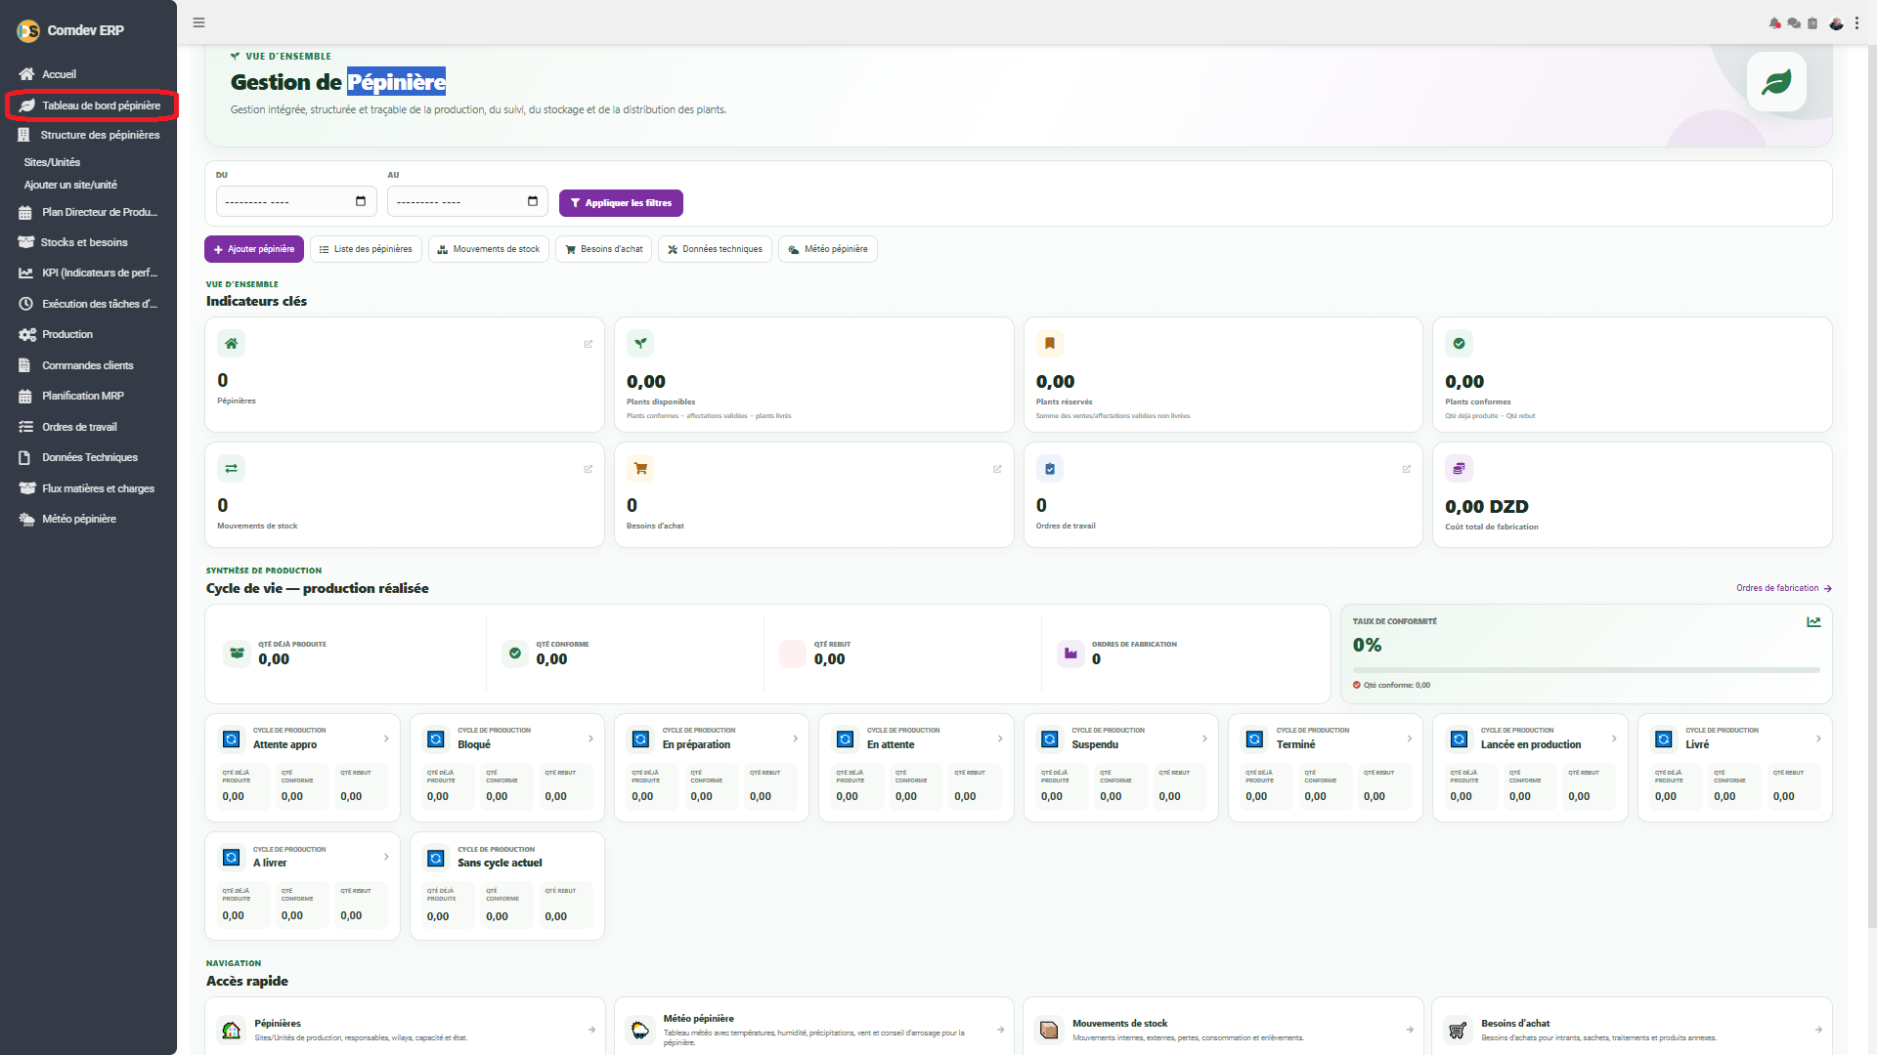Viewport: 1877px width, 1055px height.
Task: Expand the Attente appro cycle card arrow
Action: 386,738
